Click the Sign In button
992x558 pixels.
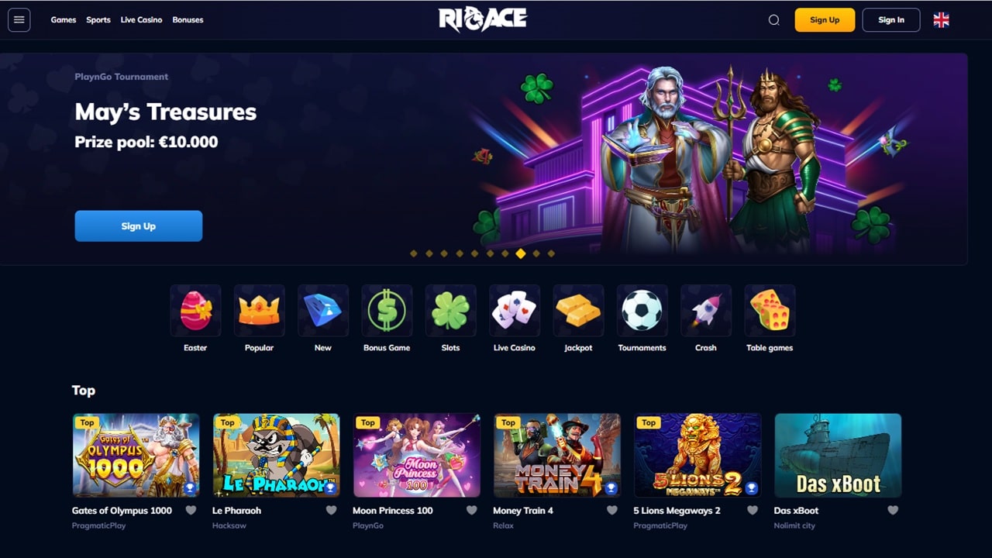[x=891, y=20]
